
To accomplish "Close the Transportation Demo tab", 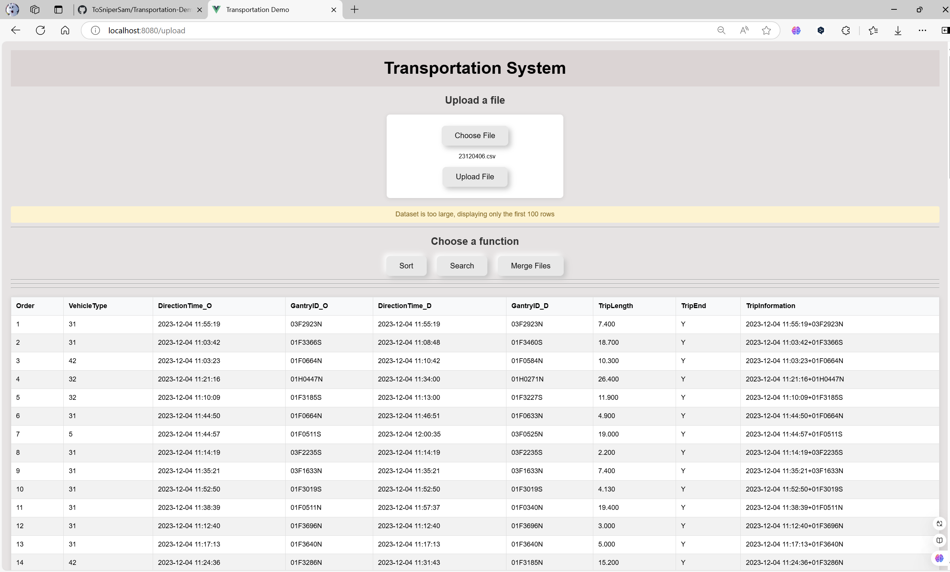I will click(334, 10).
